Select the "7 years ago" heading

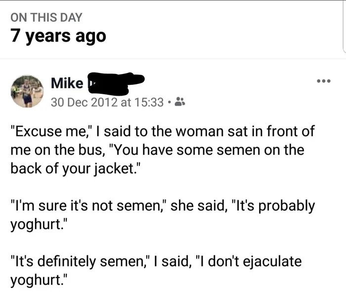tap(58, 36)
